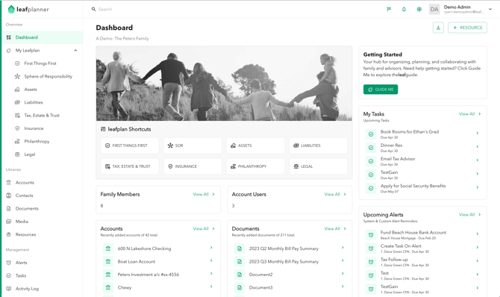Viewport: 500px width, 297px height.
Task: Check off Apply for Social Security Benefits
Action: (x=371, y=188)
